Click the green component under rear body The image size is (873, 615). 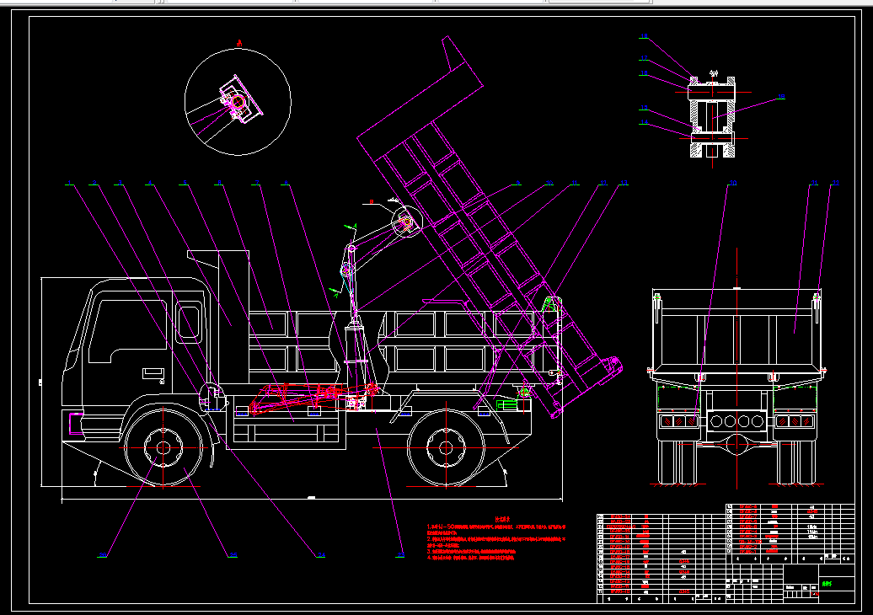click(x=506, y=404)
